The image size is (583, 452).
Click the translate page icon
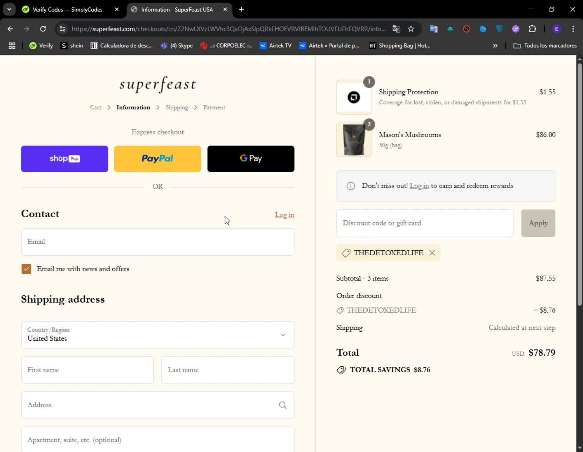pyautogui.click(x=396, y=29)
